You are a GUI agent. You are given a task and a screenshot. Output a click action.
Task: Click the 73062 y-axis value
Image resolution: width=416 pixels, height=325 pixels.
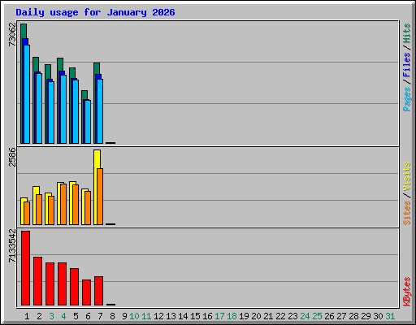(12, 35)
